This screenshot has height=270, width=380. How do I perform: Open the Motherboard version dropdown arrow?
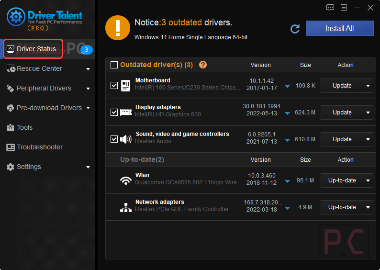[x=288, y=87]
